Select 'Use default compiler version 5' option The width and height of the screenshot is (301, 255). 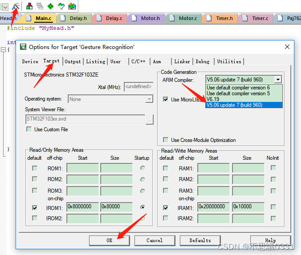[x=244, y=93]
